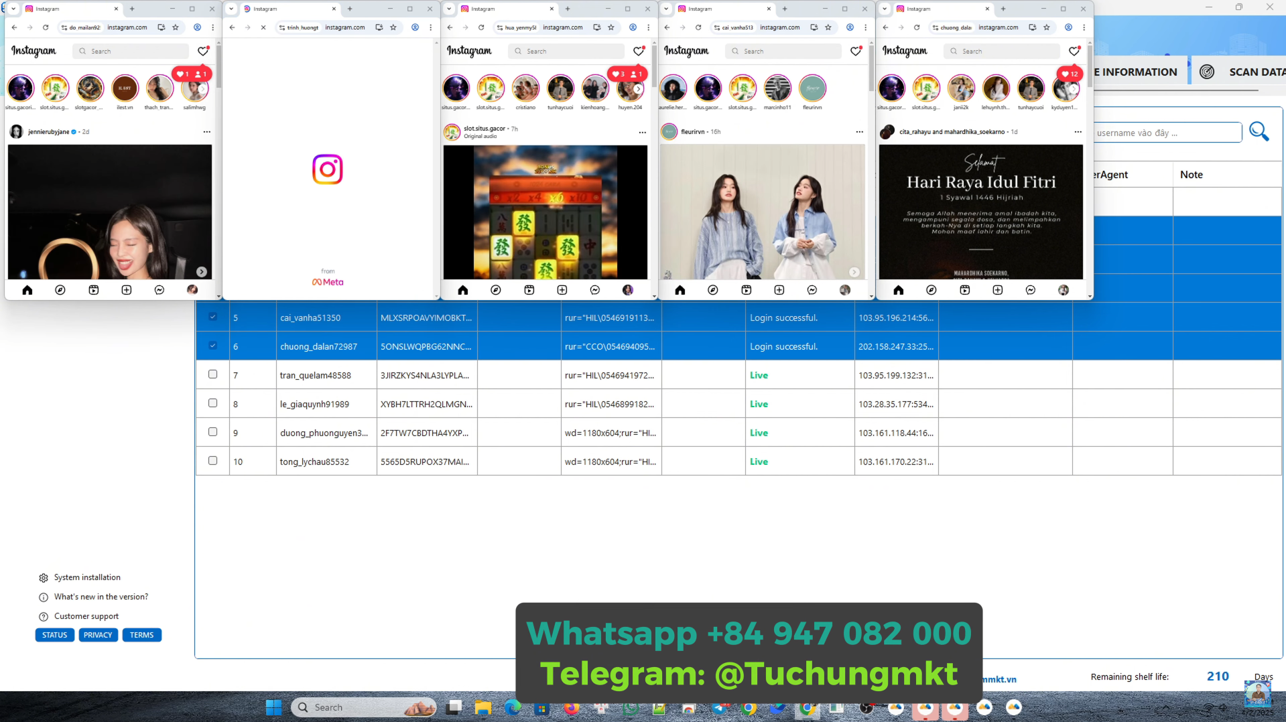Open cristiano story in hua_yenmy window

click(x=525, y=88)
